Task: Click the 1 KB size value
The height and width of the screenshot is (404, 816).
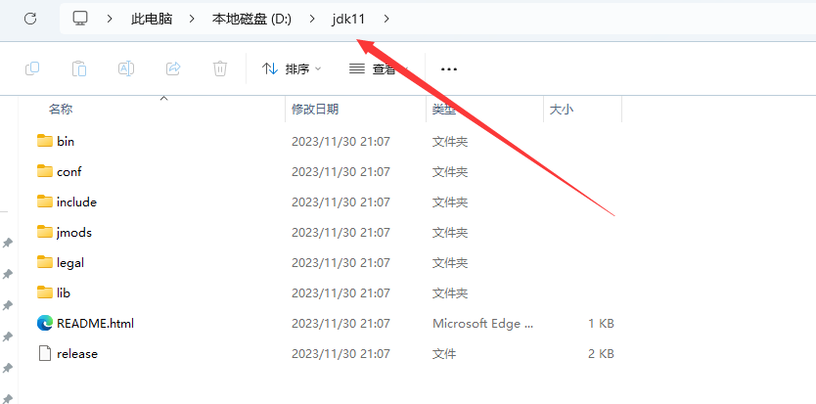Action: tap(601, 324)
